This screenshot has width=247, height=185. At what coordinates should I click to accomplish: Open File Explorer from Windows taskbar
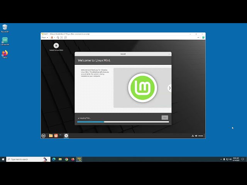[60, 159]
